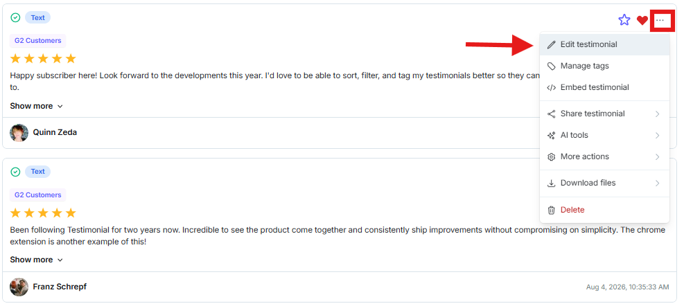Click Quinn Zeda's avatar
This screenshot has width=684, height=306.
click(19, 132)
